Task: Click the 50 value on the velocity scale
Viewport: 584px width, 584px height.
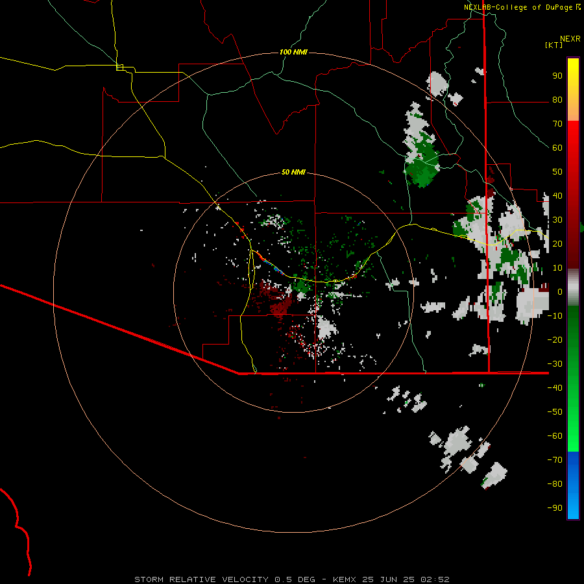Action: coord(557,172)
